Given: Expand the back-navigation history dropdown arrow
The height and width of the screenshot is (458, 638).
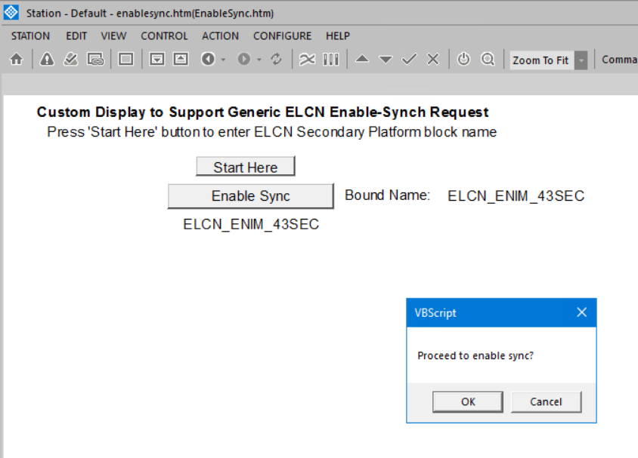Looking at the screenshot, I should point(221,59).
